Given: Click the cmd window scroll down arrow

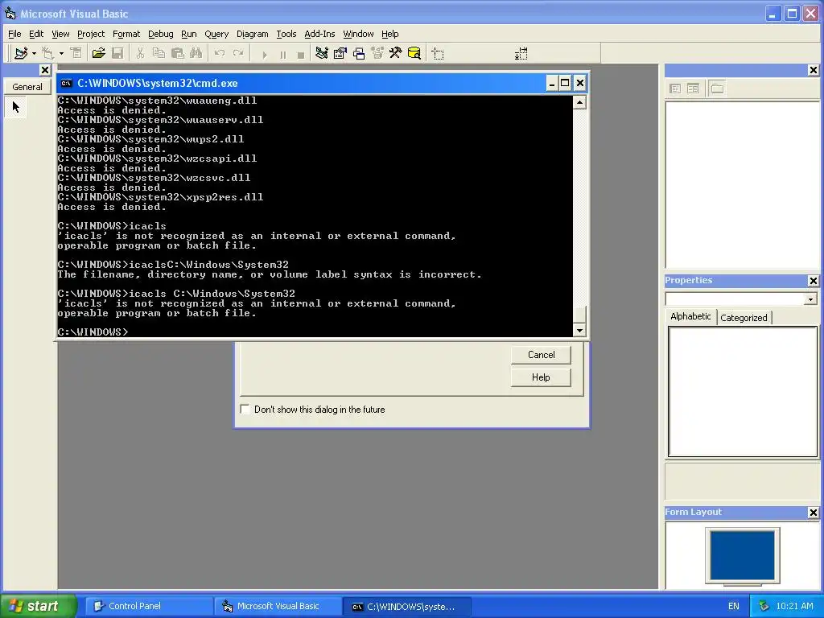Looking at the screenshot, I should click(x=579, y=330).
